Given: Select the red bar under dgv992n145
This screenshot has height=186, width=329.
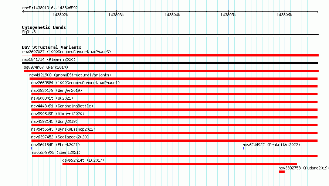Looking at the screenshot, I should 180,164.
